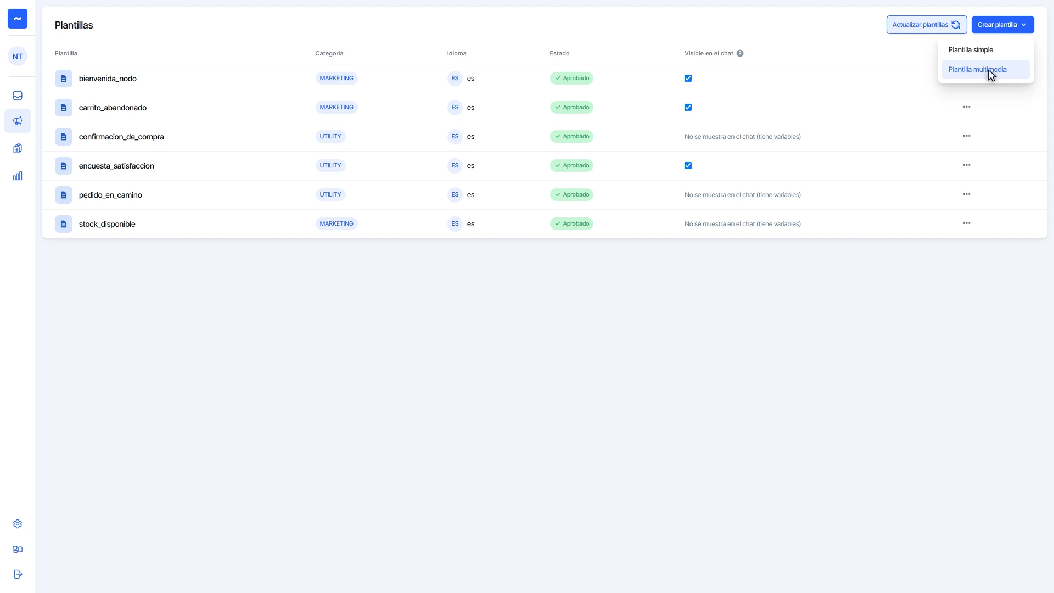Choose Plantilla multimedia from the menu

[985, 70]
